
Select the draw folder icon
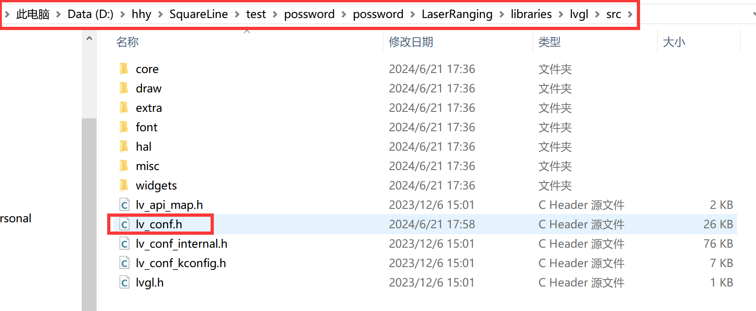[x=124, y=88]
